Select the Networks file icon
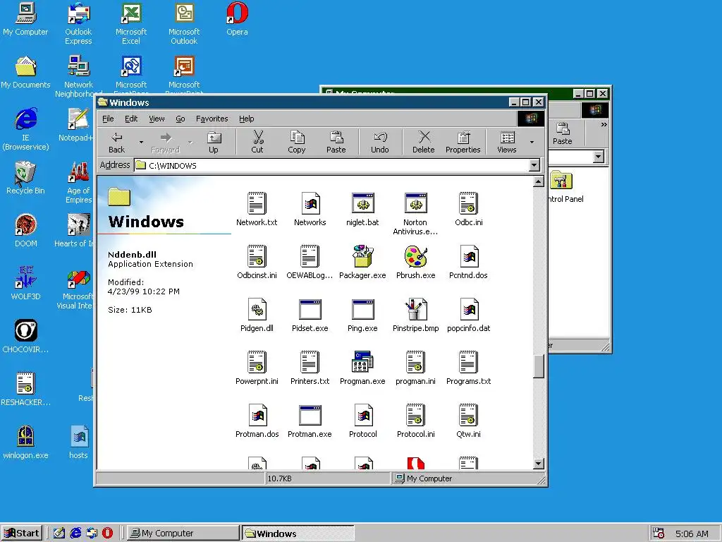Viewport: 722px width, 542px height. pyautogui.click(x=310, y=203)
